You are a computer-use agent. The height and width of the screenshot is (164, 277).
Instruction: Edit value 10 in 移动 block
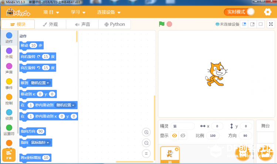(x=33, y=45)
